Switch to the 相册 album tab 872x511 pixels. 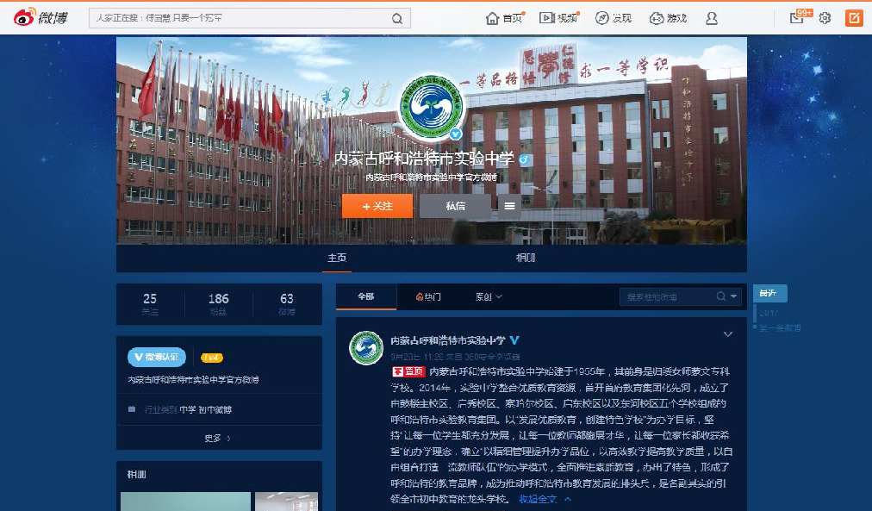(526, 258)
